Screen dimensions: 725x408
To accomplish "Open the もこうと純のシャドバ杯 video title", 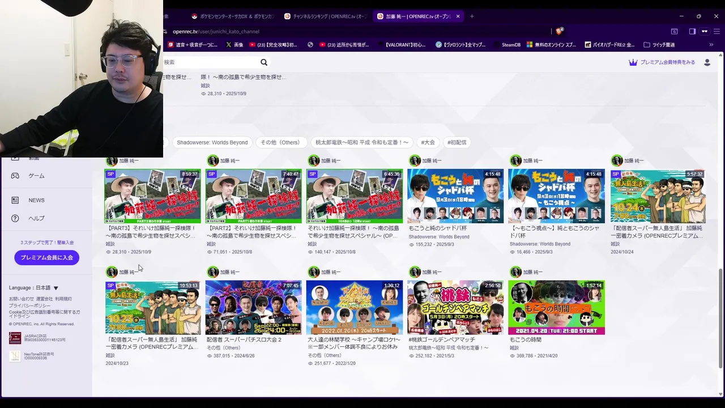I will coord(439,228).
